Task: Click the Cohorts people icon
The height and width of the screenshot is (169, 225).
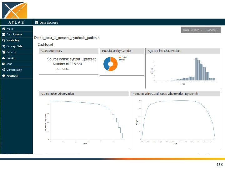Action: (4, 52)
